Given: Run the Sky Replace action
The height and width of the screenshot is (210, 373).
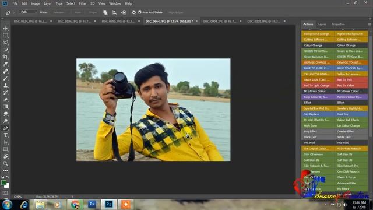Looking at the screenshot, I should pos(318,114).
